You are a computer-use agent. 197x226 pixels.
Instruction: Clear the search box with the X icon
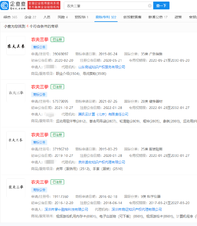tap(150, 6)
